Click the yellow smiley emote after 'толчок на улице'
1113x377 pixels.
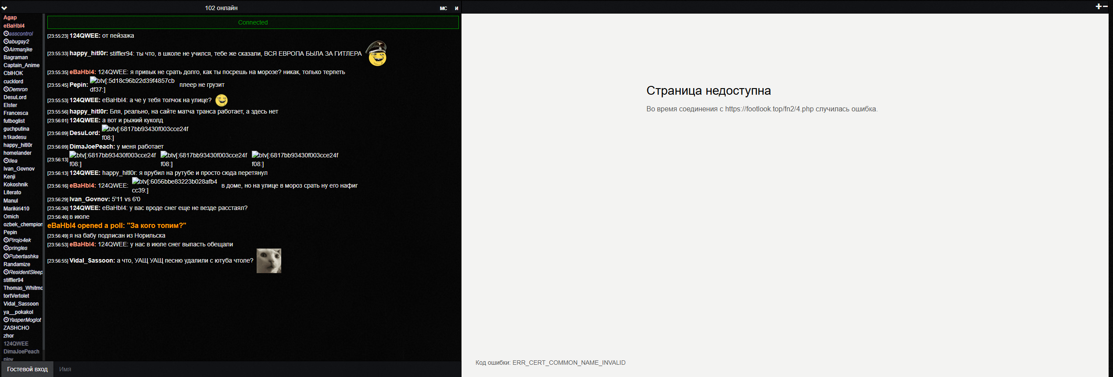click(222, 100)
